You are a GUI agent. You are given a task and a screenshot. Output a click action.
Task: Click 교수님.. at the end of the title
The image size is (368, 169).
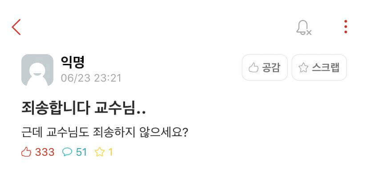[x=120, y=108]
